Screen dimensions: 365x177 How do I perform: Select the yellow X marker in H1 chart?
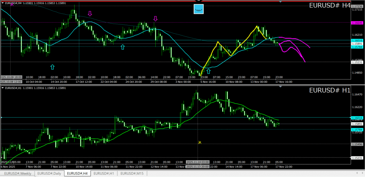coord(200,142)
